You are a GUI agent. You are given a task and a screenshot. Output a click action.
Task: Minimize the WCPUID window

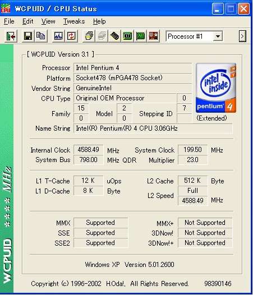tap(218, 8)
